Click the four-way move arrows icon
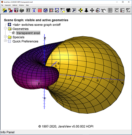 coord(92,10)
